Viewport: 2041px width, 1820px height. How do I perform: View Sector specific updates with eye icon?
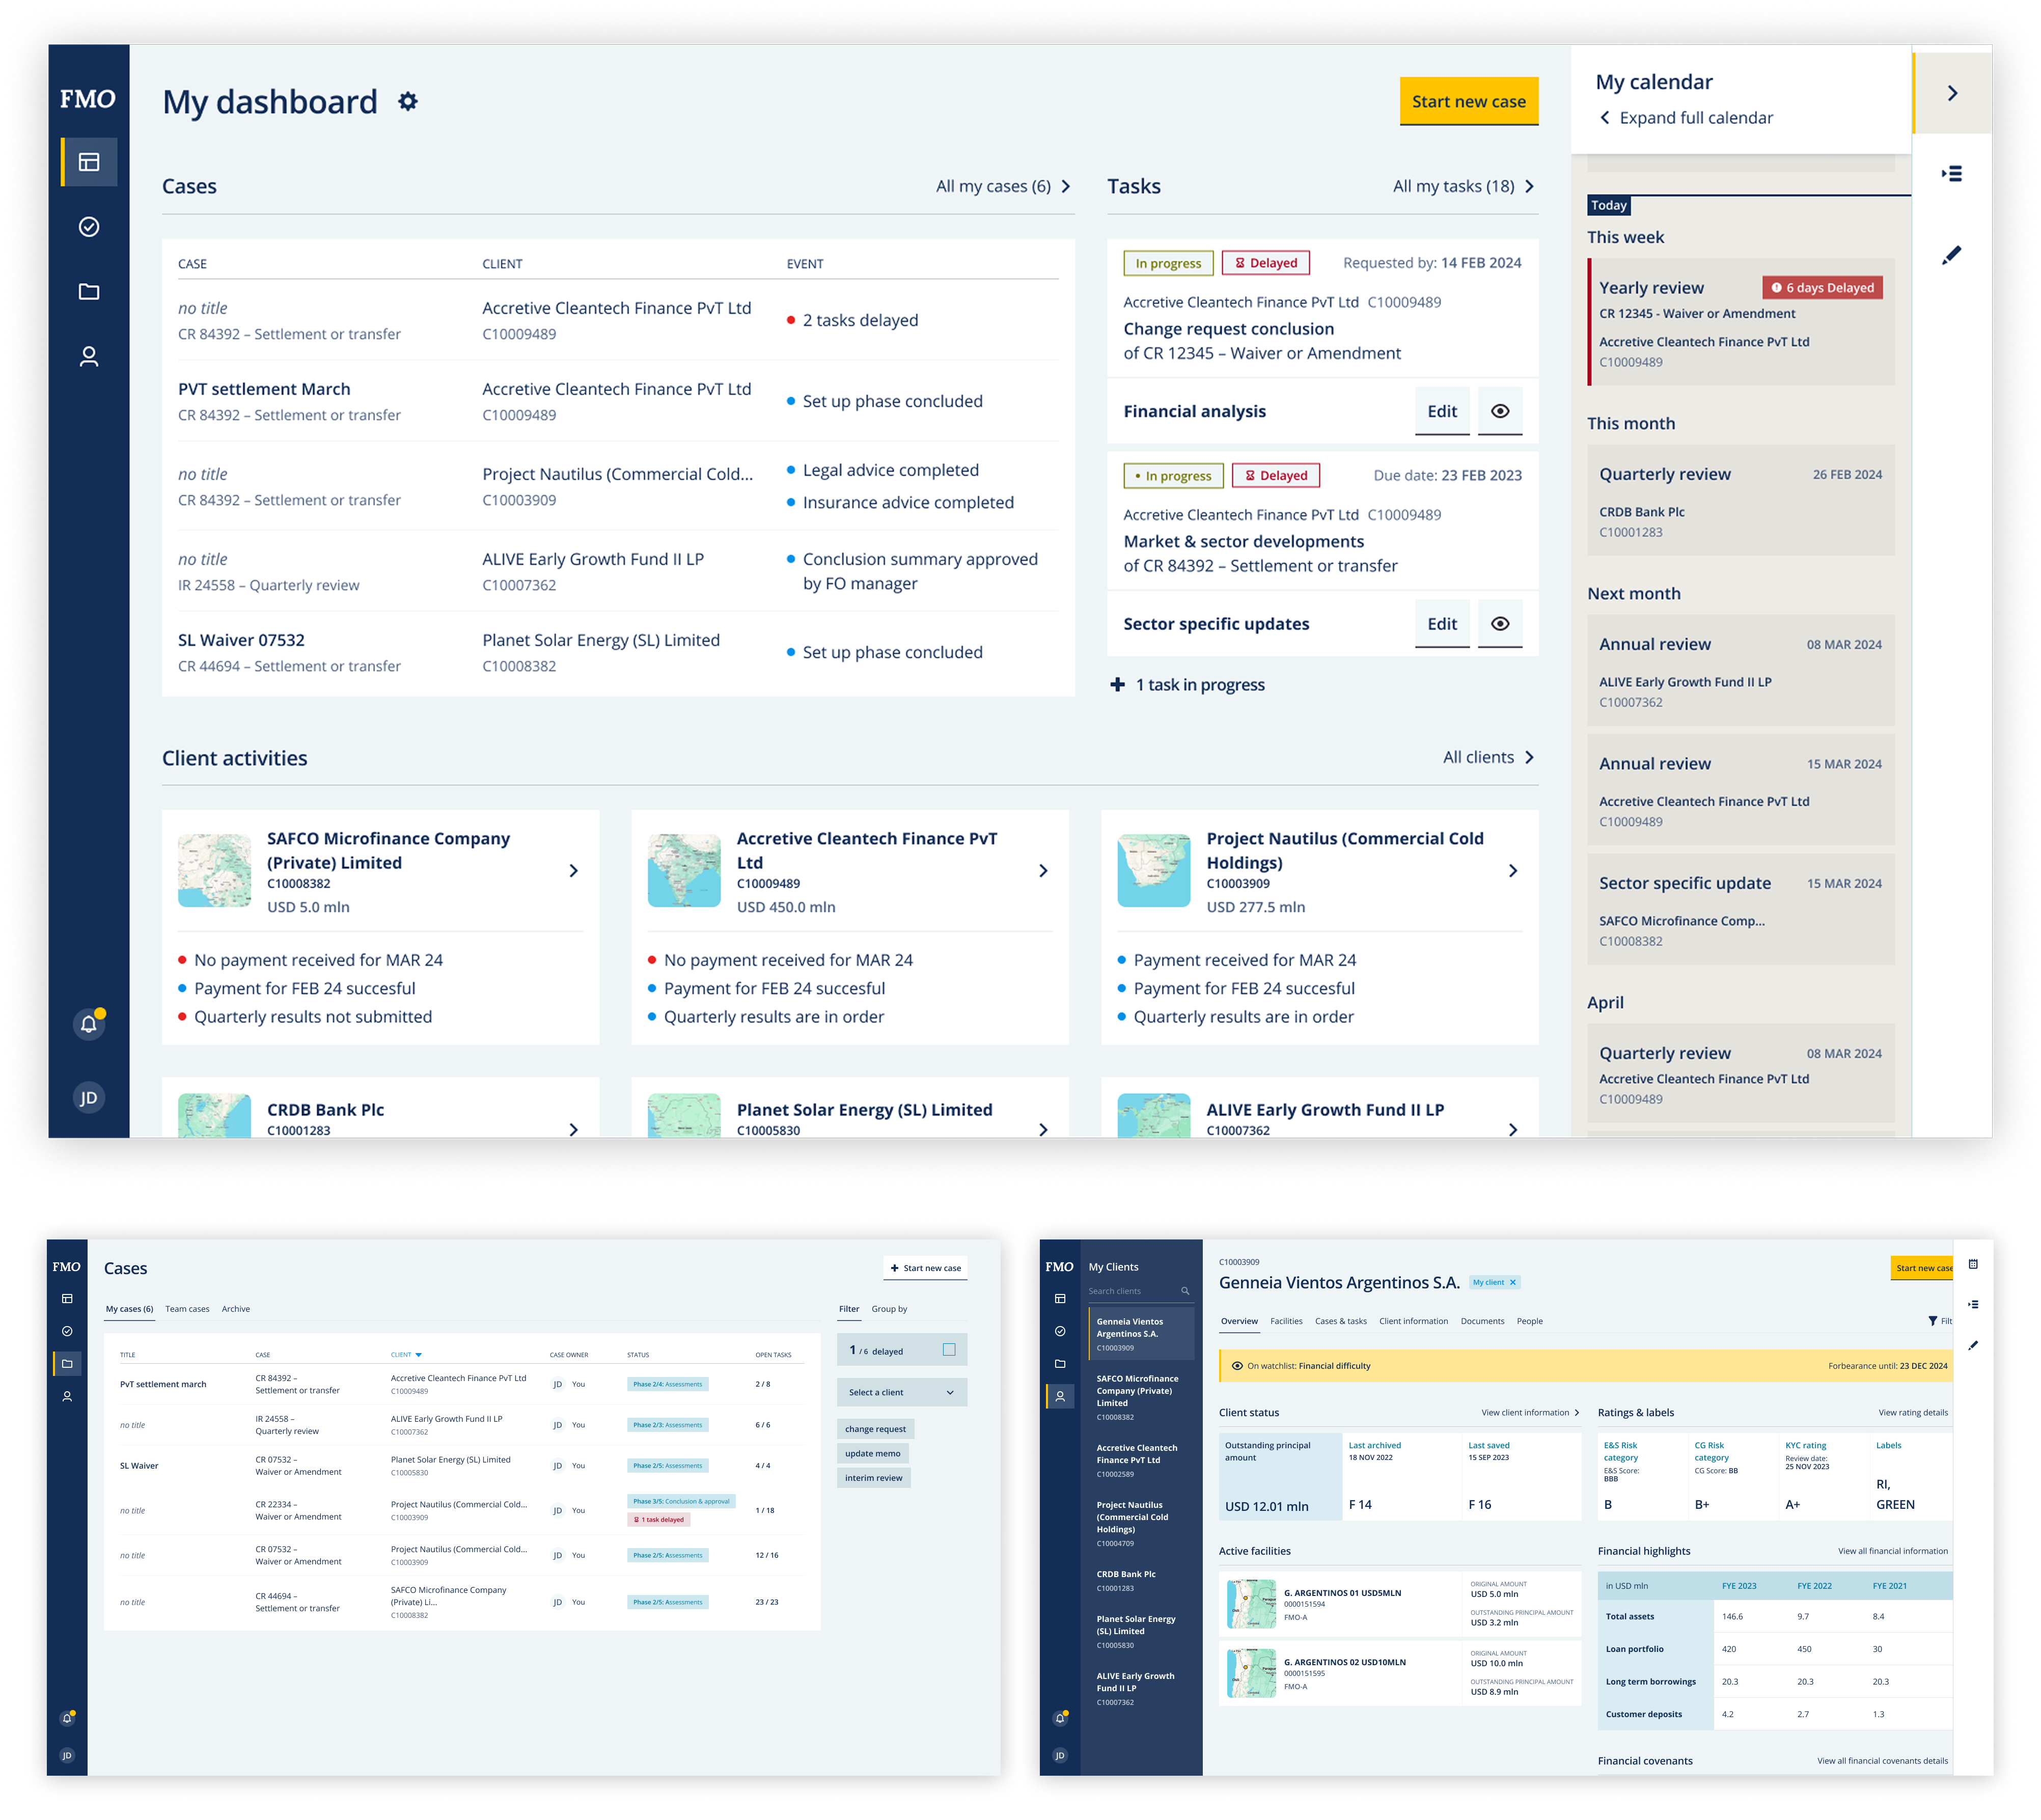click(1499, 624)
